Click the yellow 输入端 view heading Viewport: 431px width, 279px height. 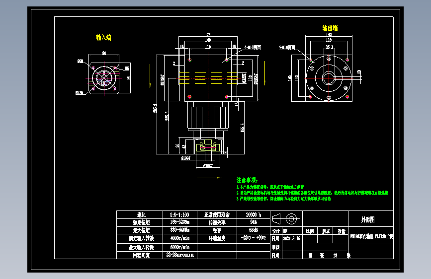(103, 37)
